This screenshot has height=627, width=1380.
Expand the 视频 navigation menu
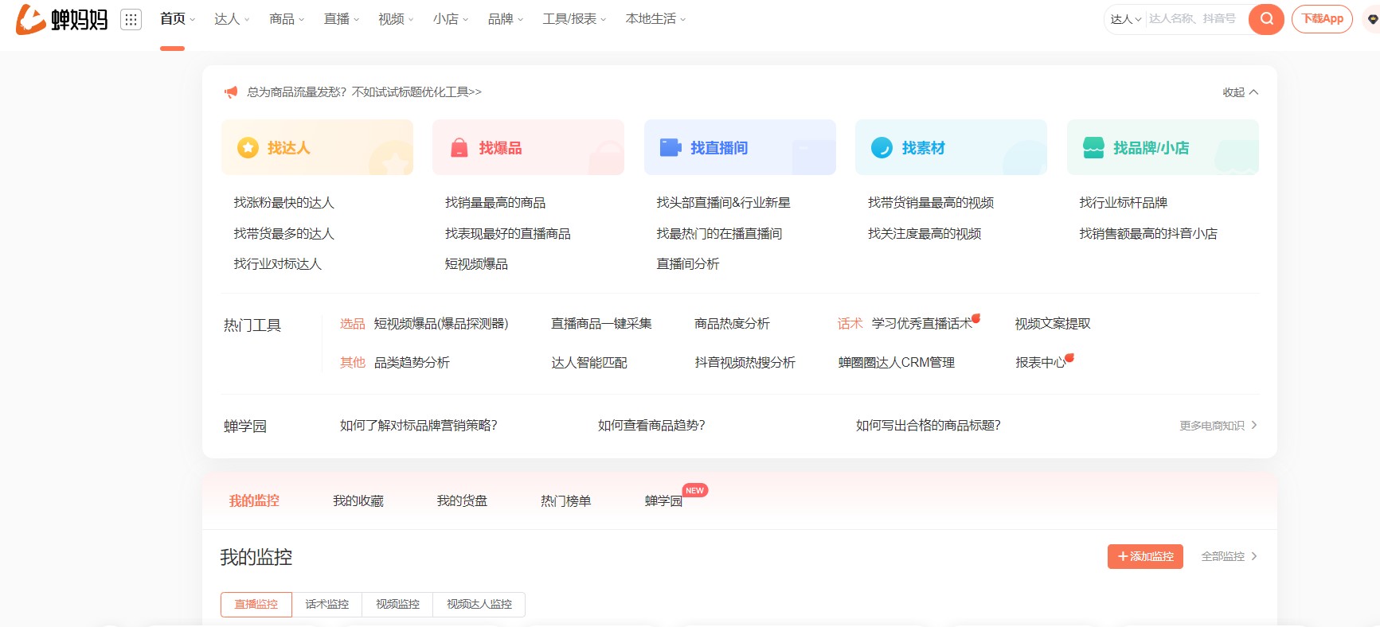(x=396, y=19)
